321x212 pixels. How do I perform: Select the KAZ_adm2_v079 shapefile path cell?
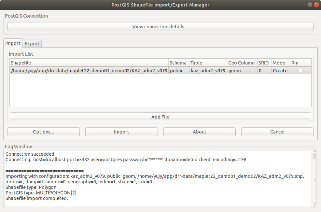(x=89, y=71)
